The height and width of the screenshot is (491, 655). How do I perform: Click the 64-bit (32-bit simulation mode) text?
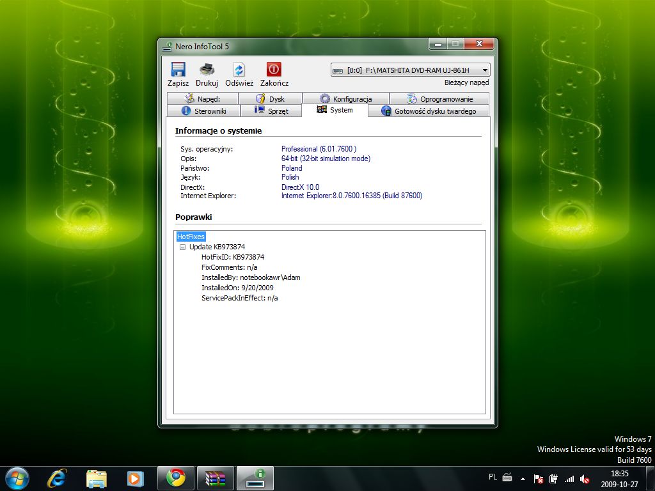[326, 159]
